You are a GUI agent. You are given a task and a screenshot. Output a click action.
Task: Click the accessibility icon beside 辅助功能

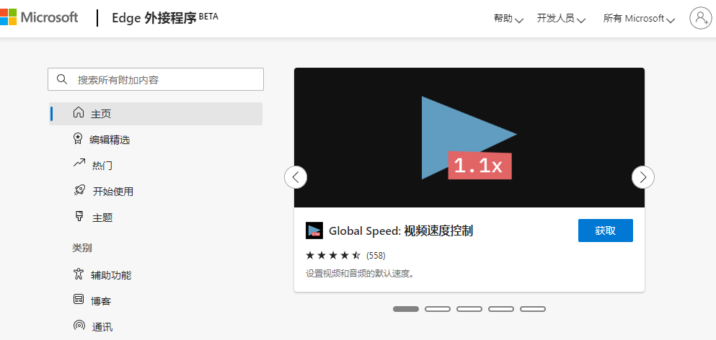pyautogui.click(x=79, y=274)
